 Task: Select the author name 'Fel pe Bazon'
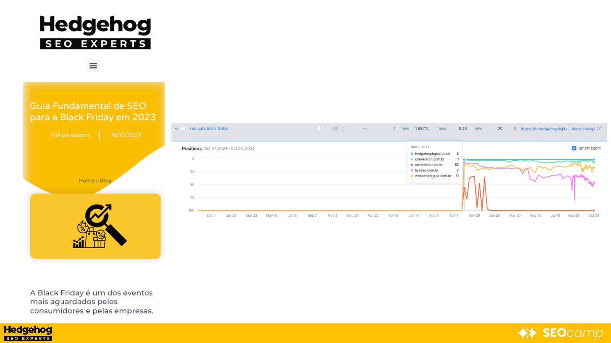70,135
